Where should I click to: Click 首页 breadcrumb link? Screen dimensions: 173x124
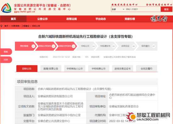[6, 26]
